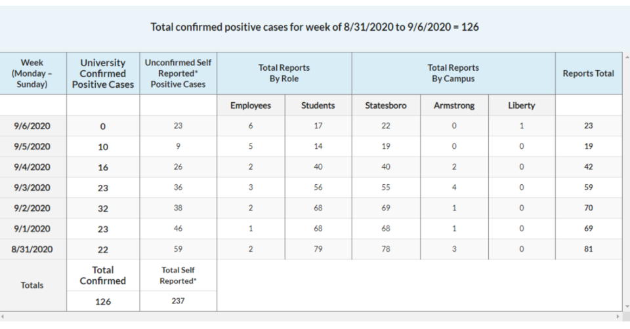The height and width of the screenshot is (329, 630).
Task: Click Reports Total value 70 for 9/2/2020
Action: [588, 208]
